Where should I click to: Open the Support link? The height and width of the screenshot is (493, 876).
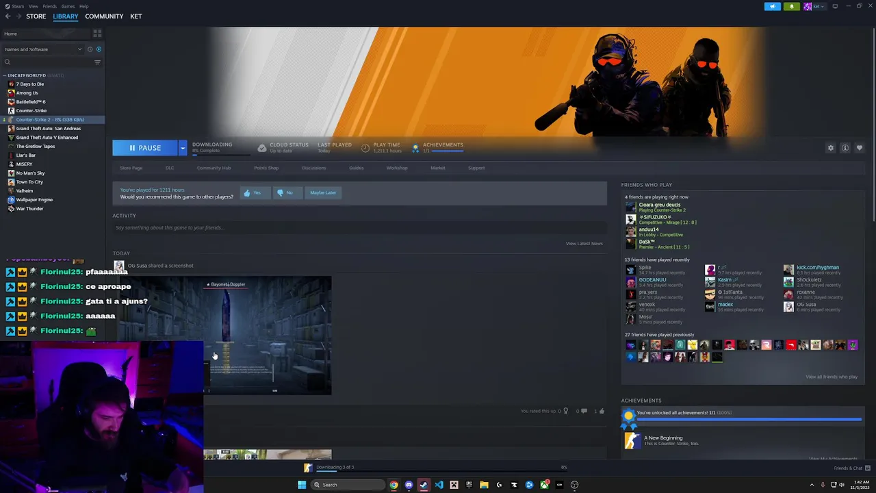point(476,168)
